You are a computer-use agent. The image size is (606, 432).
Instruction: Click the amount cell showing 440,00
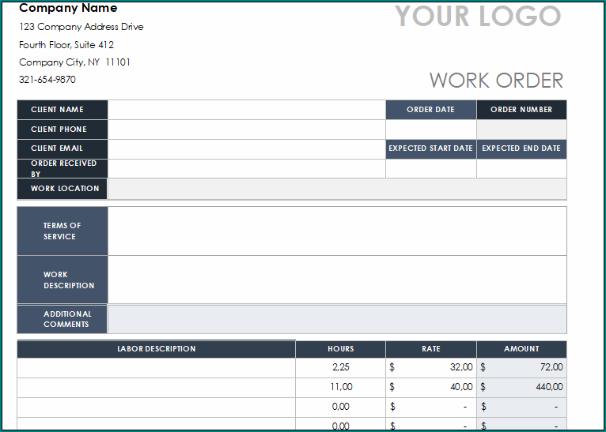522,388
